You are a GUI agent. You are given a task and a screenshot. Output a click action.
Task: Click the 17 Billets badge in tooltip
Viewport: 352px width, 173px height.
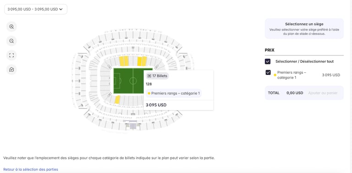click(x=157, y=76)
